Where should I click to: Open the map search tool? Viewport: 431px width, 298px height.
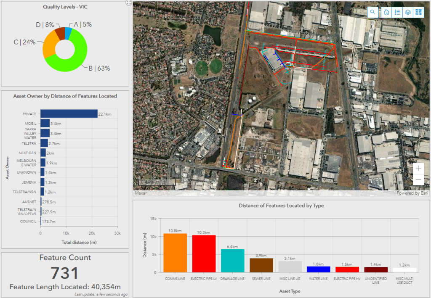(x=372, y=12)
